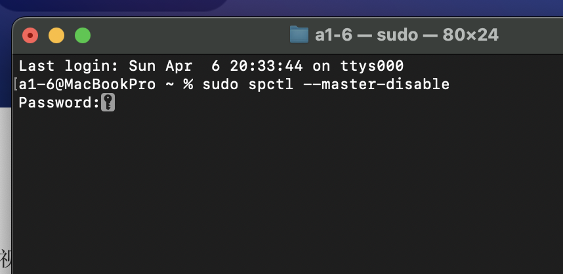Click the % prompt symbol
The width and height of the screenshot is (563, 274).
188,85
